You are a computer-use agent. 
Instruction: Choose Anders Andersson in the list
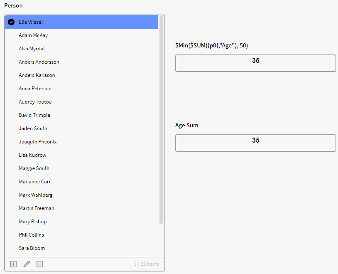(x=39, y=62)
